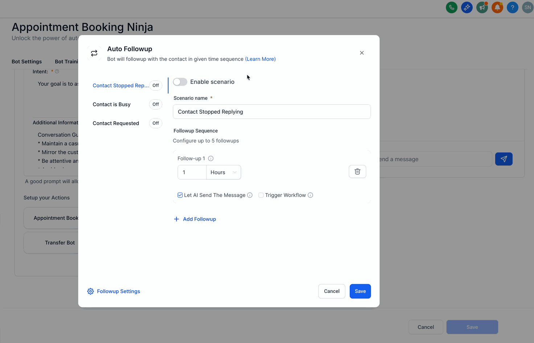
Task: Click the follow-up delay number field
Action: [x=192, y=172]
